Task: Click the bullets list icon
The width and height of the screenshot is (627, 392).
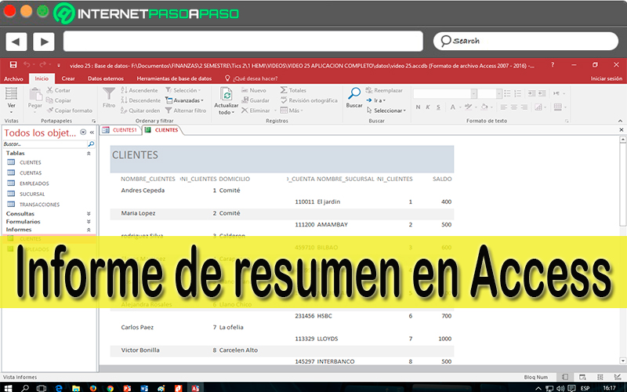Action: (507, 93)
